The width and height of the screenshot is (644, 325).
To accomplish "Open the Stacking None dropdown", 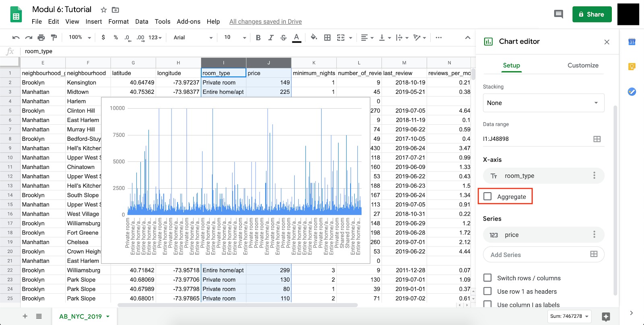I will click(x=543, y=103).
